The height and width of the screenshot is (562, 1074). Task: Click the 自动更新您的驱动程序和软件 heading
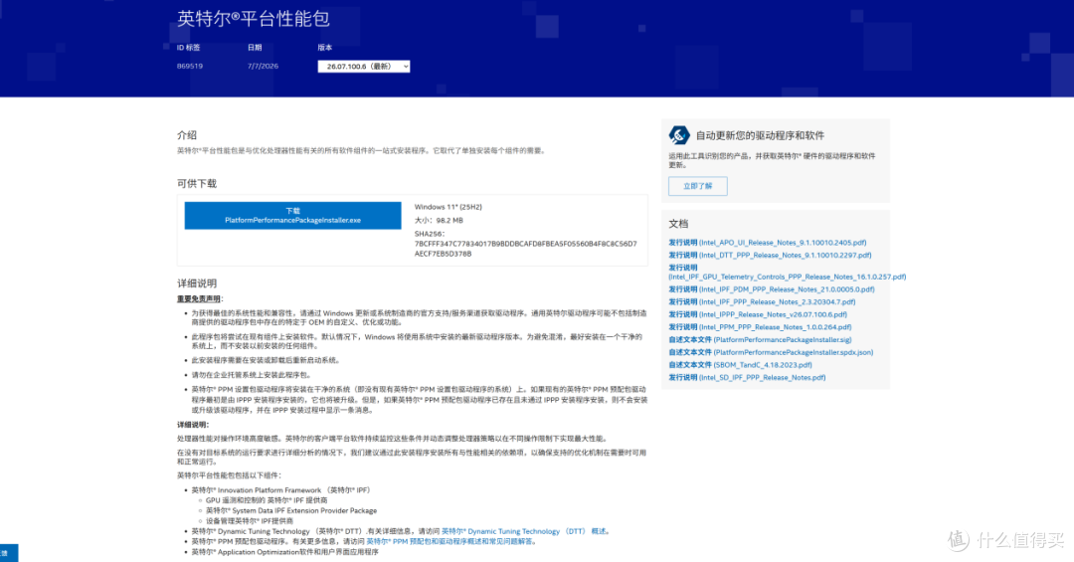coord(760,135)
